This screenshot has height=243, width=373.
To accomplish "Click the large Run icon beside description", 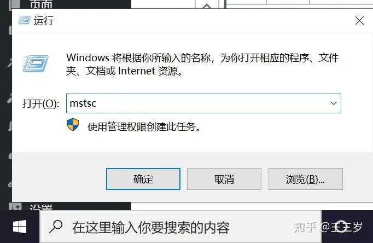I will point(36,63).
